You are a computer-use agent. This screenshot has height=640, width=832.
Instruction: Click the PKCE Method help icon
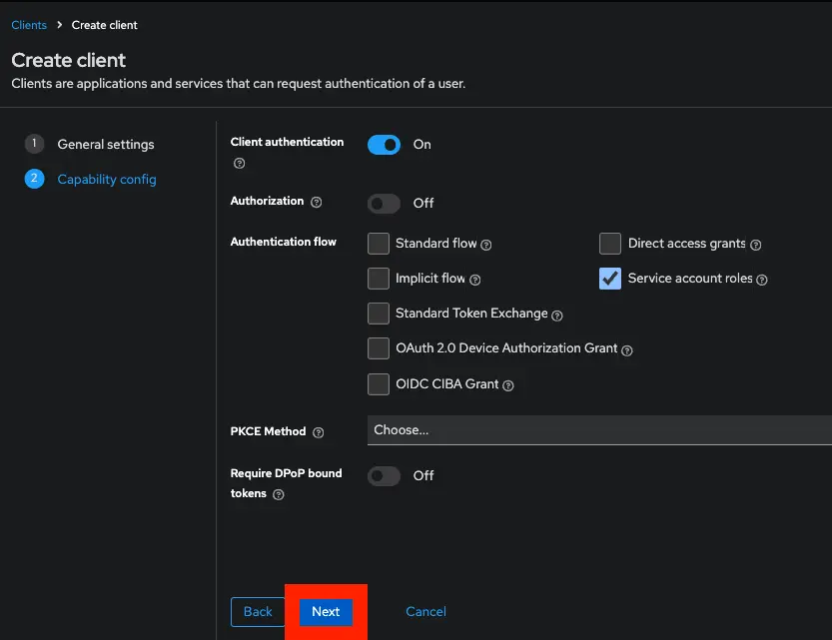point(317,432)
